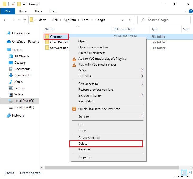Viewport: 193px width, 179px height.
Task: Open OneDrive - Personal in sidebar
Action: (x=26, y=42)
